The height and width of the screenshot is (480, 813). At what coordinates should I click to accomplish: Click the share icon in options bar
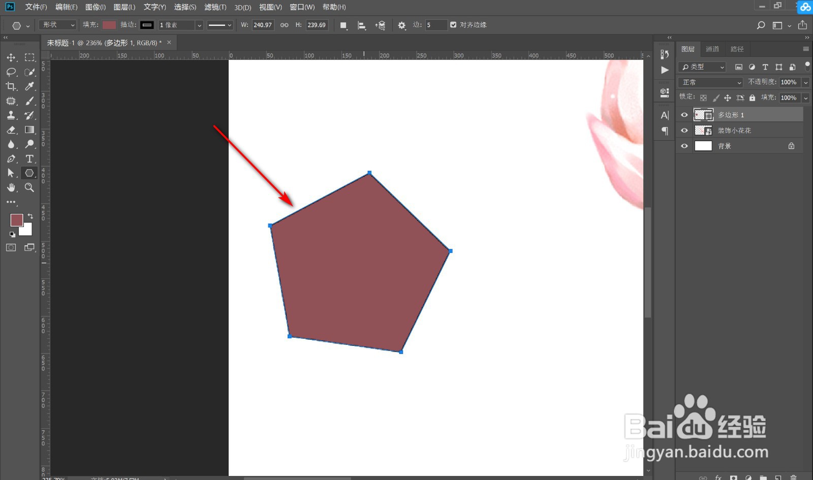click(x=802, y=25)
